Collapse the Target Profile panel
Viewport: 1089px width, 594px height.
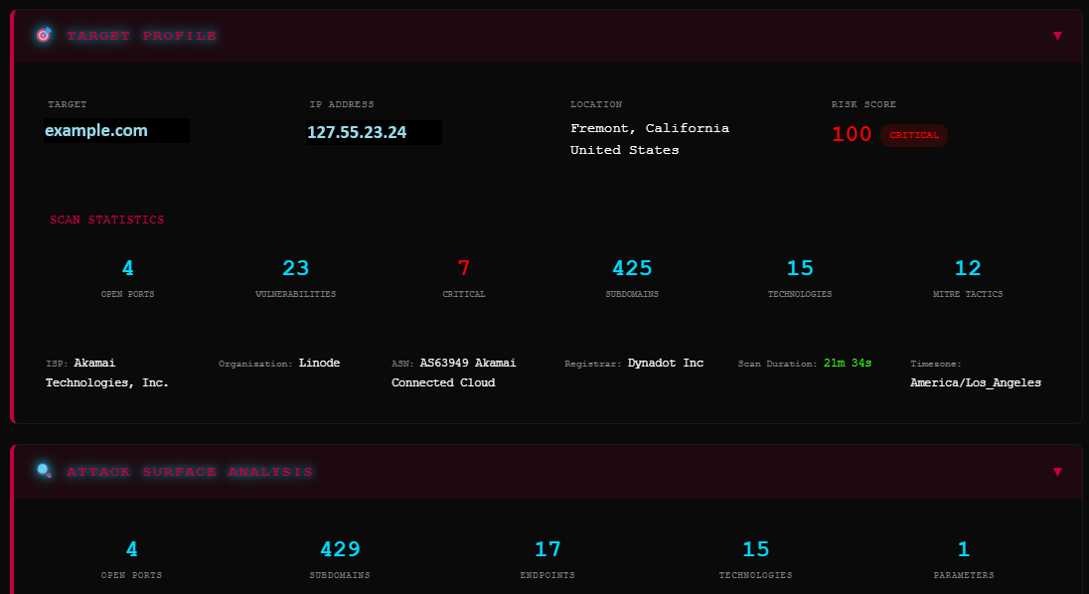click(x=1057, y=35)
